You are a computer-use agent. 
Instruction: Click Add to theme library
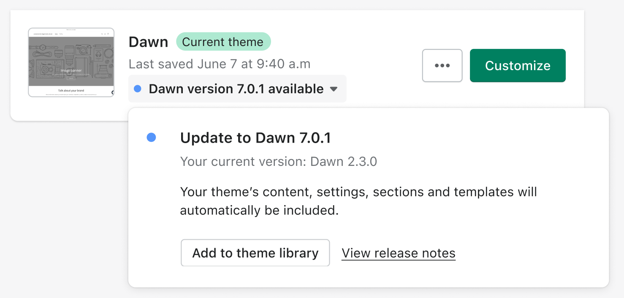click(x=255, y=253)
